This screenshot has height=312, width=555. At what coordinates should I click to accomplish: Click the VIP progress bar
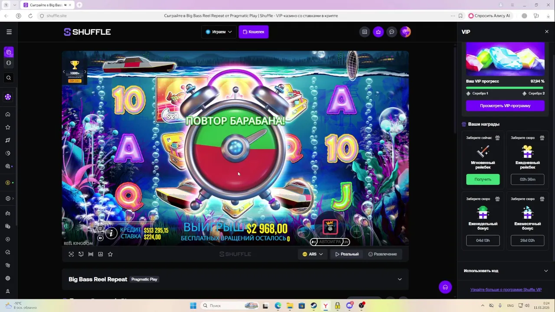click(505, 88)
